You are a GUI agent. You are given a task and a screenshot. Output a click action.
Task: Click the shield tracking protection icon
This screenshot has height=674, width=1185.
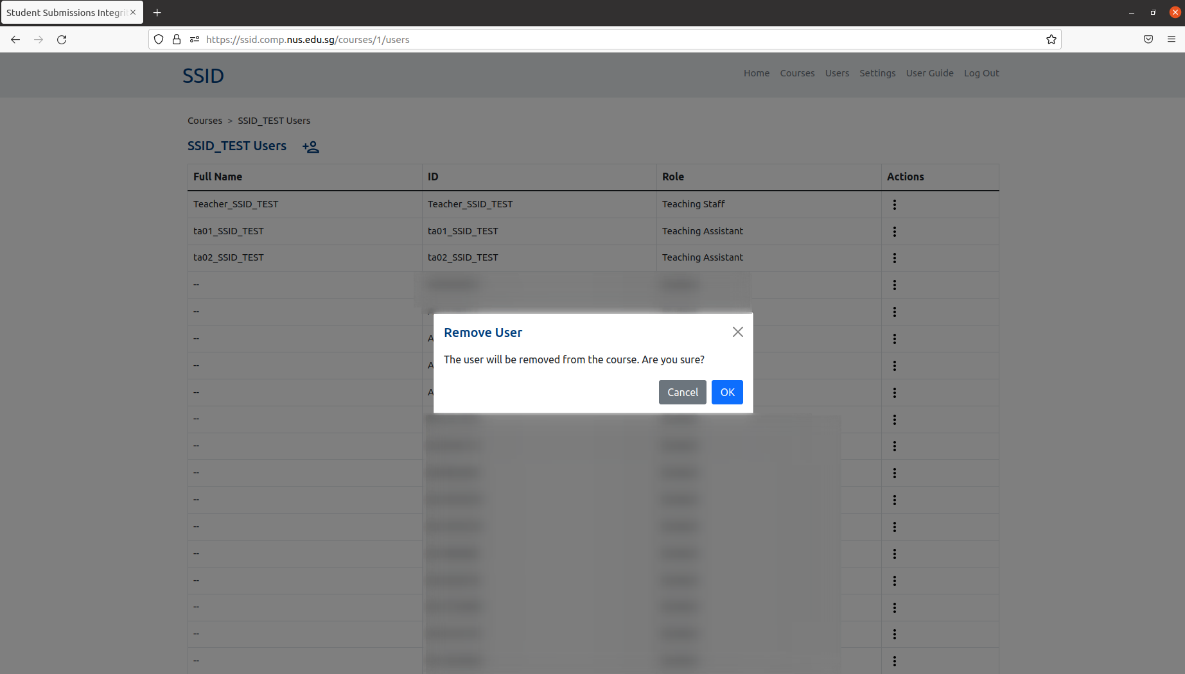(x=158, y=39)
